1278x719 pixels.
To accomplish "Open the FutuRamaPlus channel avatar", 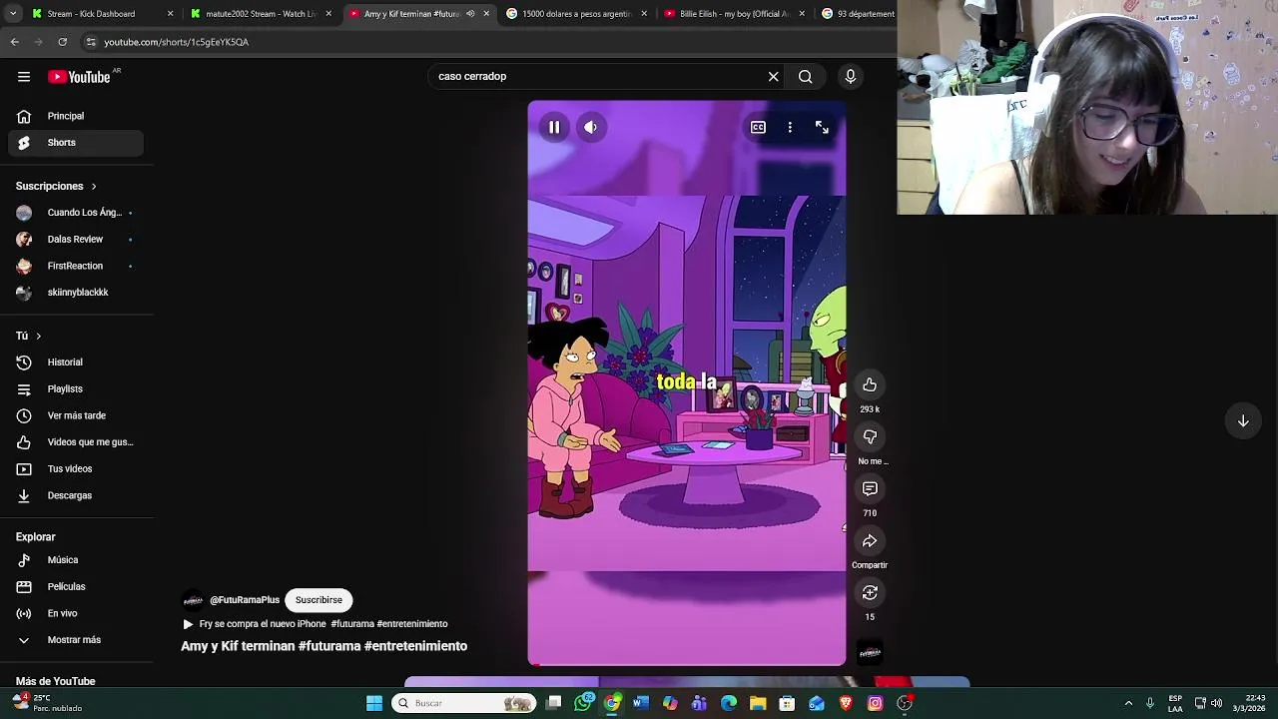I will [193, 600].
